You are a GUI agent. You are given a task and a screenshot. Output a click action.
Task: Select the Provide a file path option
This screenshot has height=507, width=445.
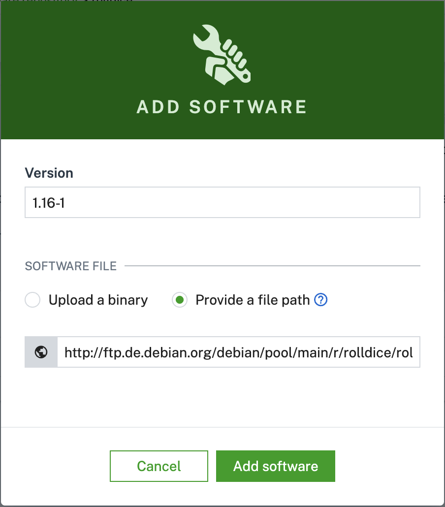(180, 300)
